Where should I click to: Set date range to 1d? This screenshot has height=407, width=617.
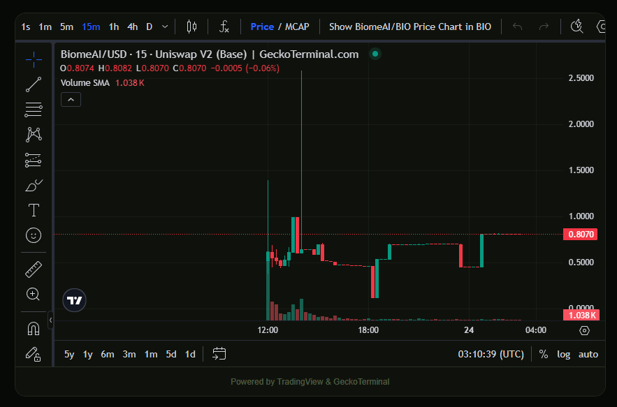point(191,355)
